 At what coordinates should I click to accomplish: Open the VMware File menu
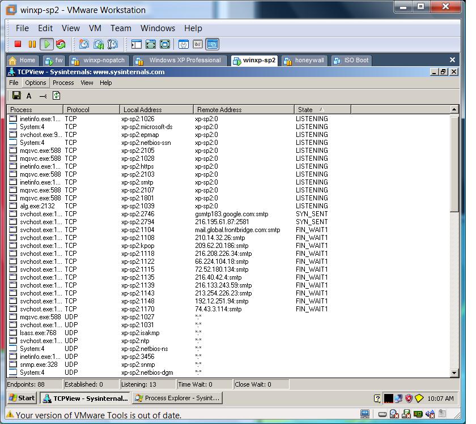[23, 28]
